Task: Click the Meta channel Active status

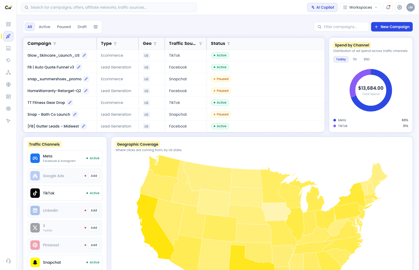Action: 93,158
